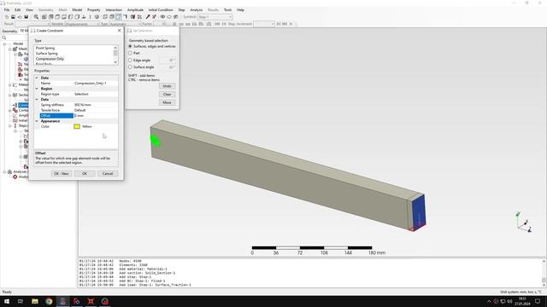Collapse the Analyses tree node
The width and height of the screenshot is (547, 307).
[4, 172]
